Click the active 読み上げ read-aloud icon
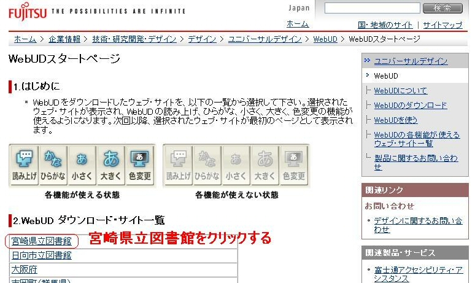This screenshot has width=475, height=283. tap(24, 165)
